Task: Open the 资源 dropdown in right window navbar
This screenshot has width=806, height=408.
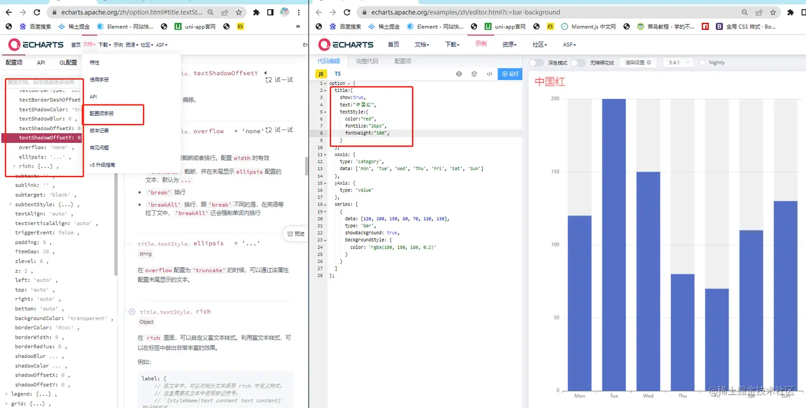Action: (509, 45)
